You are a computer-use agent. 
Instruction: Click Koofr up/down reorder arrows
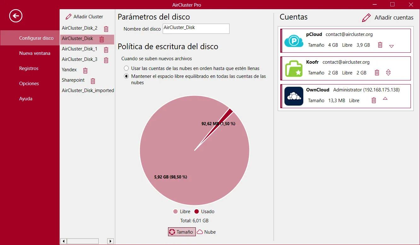[388, 73]
